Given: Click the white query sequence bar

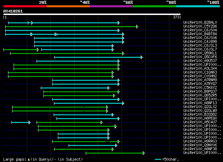Looking at the screenshot, I should (92, 14).
